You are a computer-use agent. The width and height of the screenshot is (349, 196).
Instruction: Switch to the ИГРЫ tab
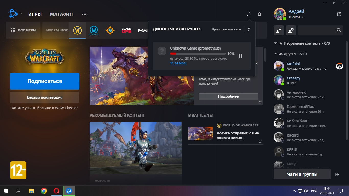pos(35,14)
